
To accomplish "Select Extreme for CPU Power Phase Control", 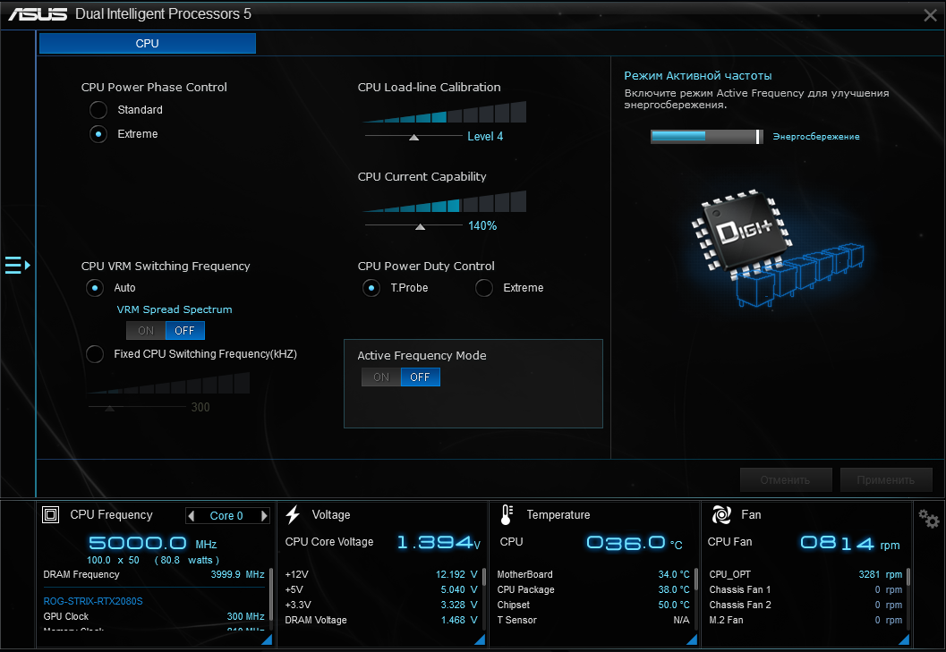I will pyautogui.click(x=98, y=134).
